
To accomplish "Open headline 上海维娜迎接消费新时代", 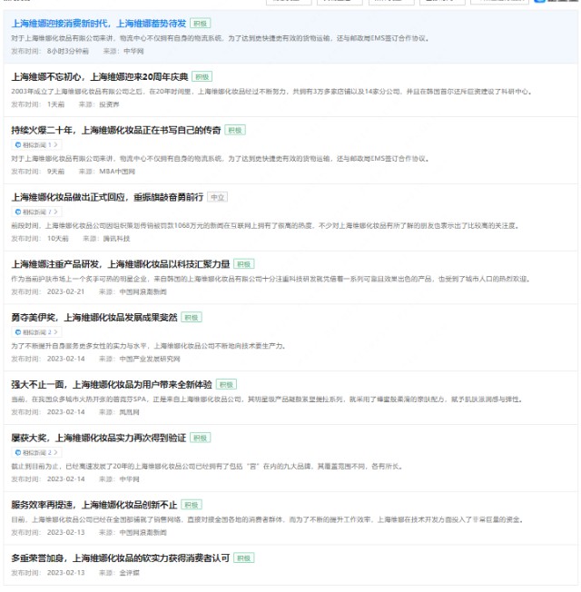I will 98,23.
